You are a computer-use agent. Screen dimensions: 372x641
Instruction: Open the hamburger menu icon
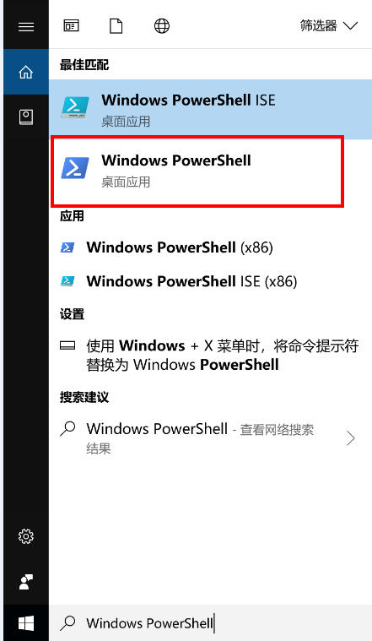point(26,27)
